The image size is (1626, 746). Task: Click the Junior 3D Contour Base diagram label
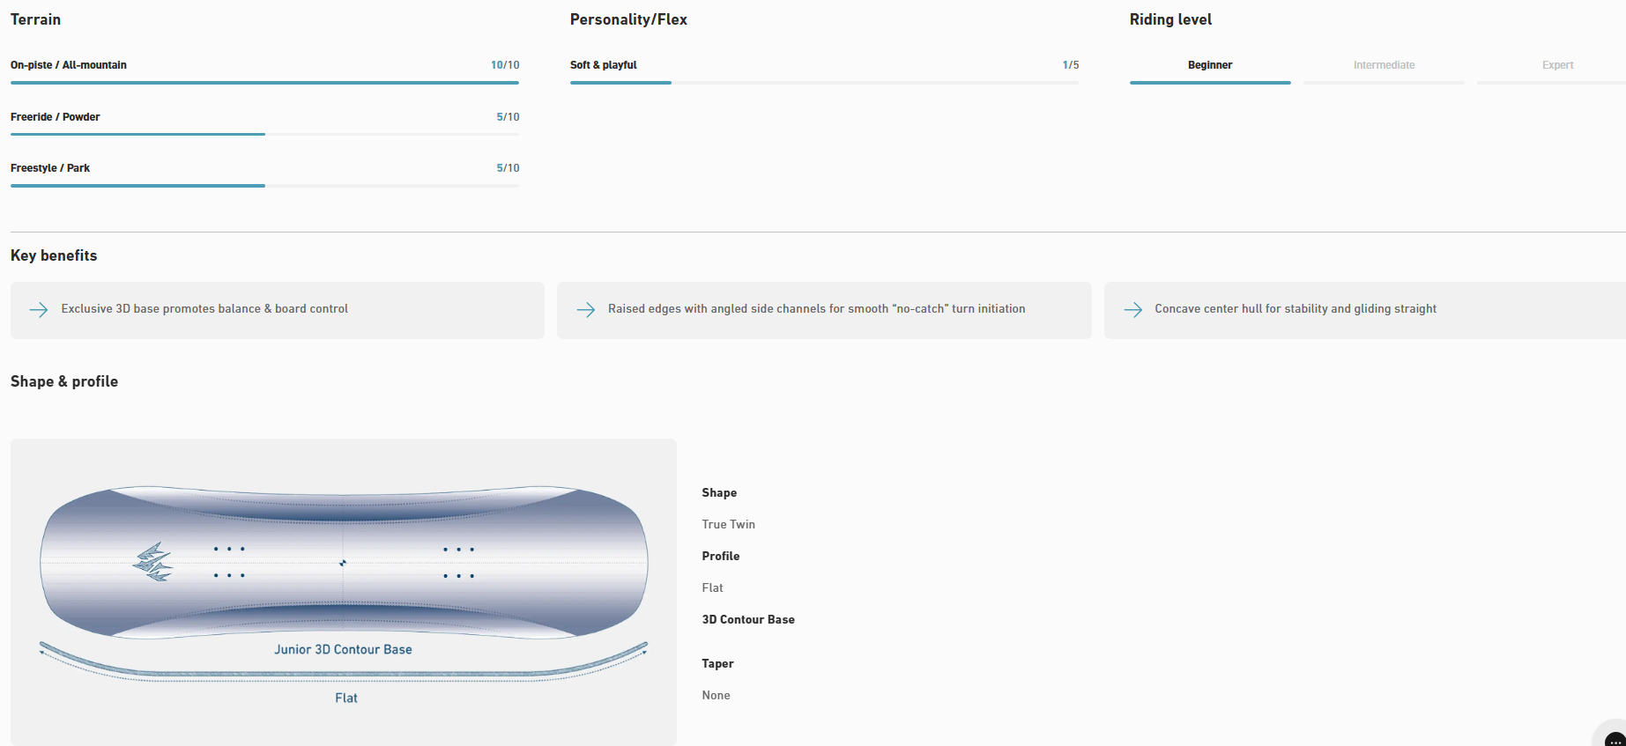[x=343, y=650]
